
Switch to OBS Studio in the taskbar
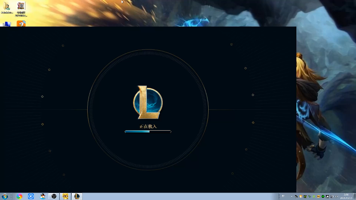point(54,196)
